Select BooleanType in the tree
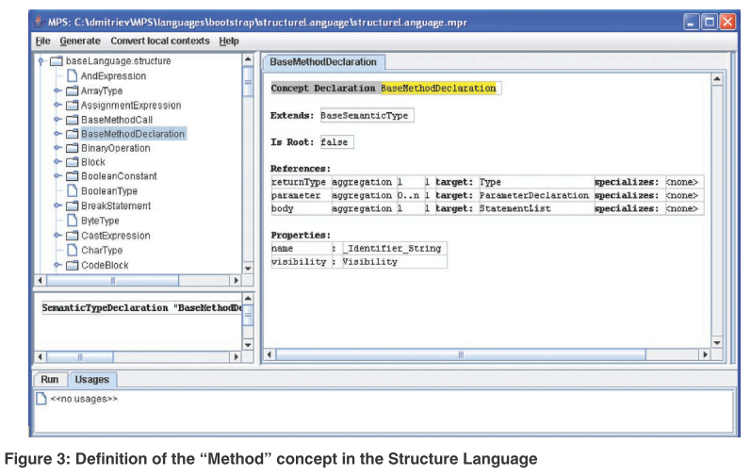The image size is (751, 476). point(109,190)
